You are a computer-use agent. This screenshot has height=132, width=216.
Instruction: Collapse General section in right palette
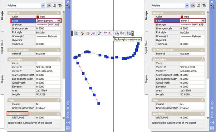pos(202,13)
